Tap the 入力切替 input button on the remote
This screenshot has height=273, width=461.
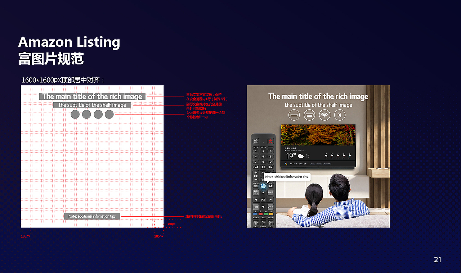[256, 141]
